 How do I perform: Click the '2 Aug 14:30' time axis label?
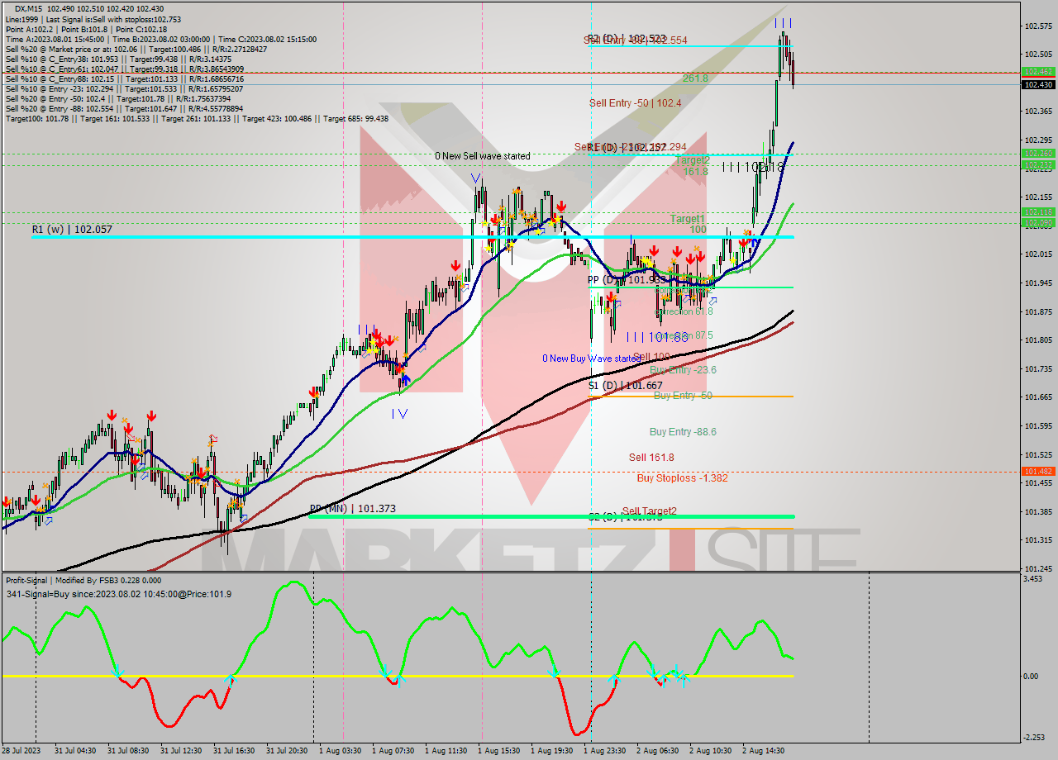coord(763,750)
